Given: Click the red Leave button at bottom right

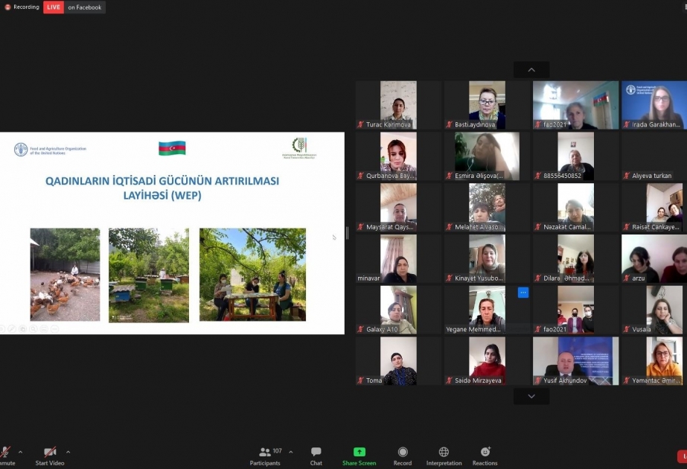Looking at the screenshot, I should (x=683, y=456).
